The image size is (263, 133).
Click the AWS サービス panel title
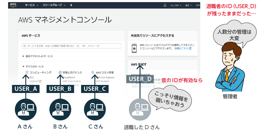[x=31, y=35]
